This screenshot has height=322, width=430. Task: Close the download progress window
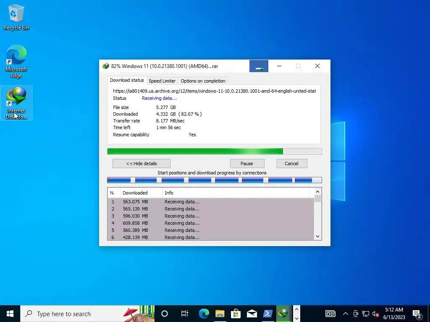click(x=317, y=66)
